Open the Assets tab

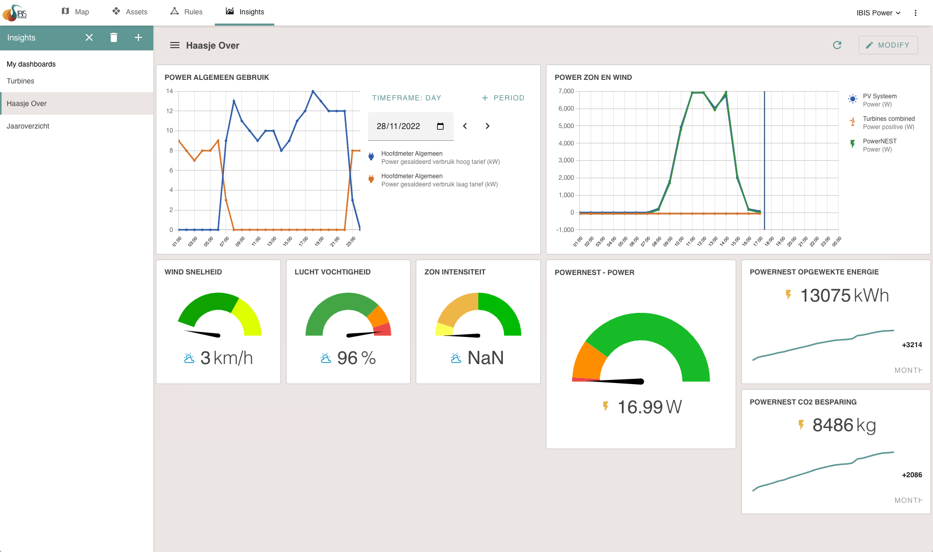click(130, 12)
